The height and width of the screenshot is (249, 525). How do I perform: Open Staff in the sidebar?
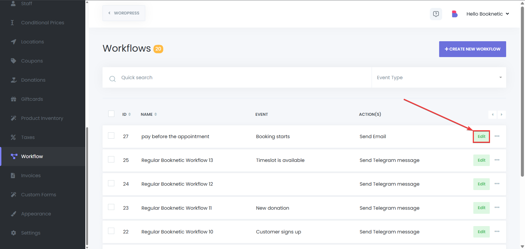pyautogui.click(x=43, y=4)
